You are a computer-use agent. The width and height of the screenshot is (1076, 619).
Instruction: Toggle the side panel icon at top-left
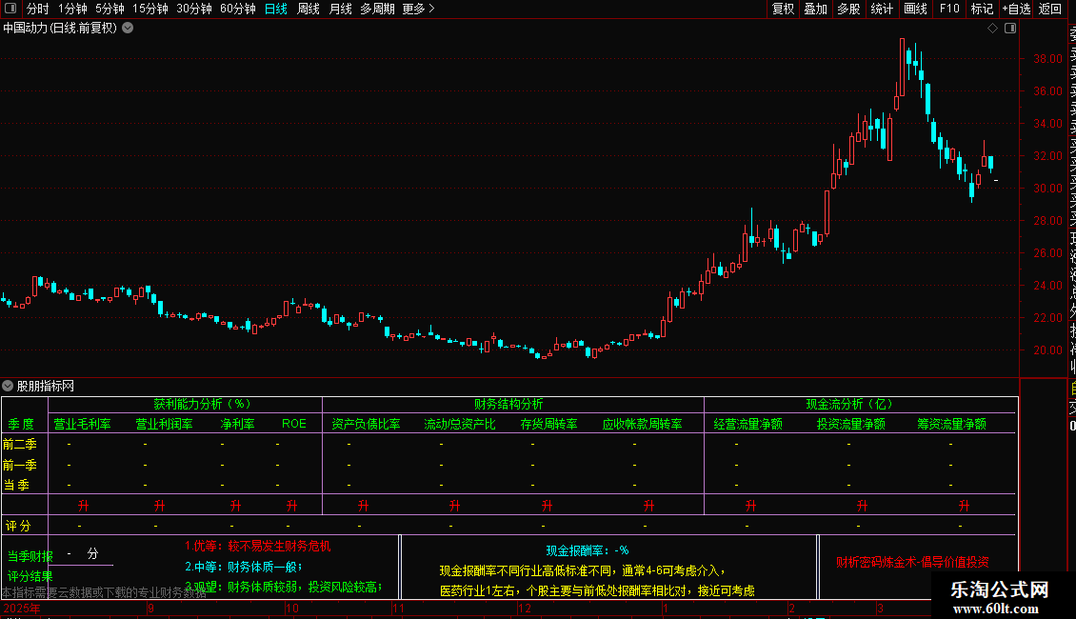(10, 9)
